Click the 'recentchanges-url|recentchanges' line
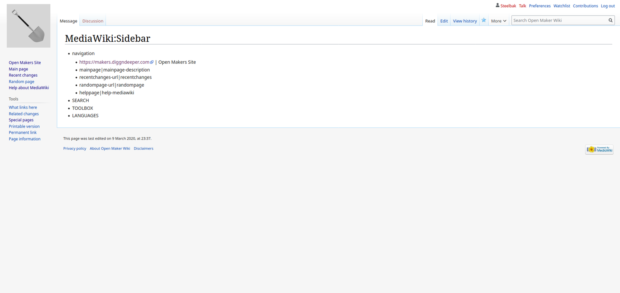This screenshot has height=293, width=620. coord(115,77)
